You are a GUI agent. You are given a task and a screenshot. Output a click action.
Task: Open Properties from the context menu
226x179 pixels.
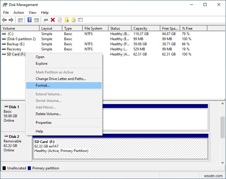tap(43, 123)
